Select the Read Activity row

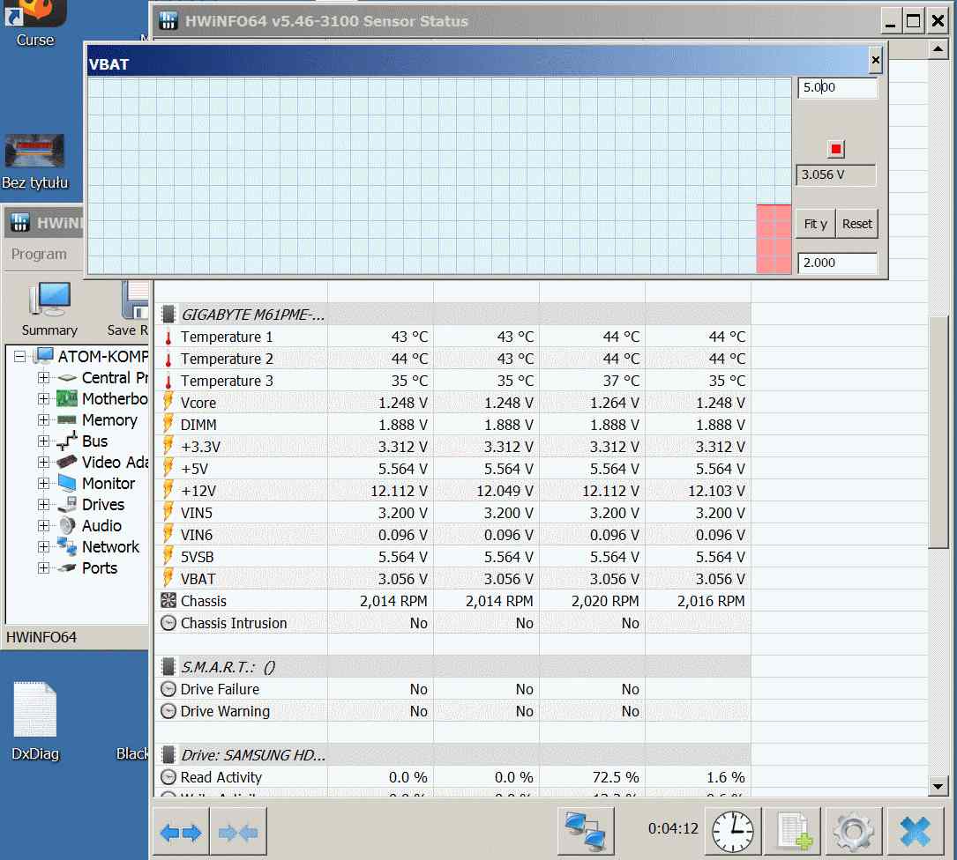click(452, 777)
